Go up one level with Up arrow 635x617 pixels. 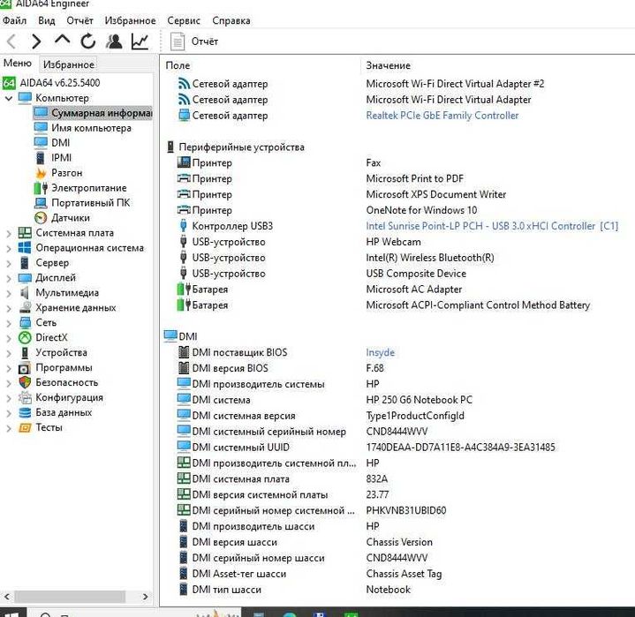62,40
